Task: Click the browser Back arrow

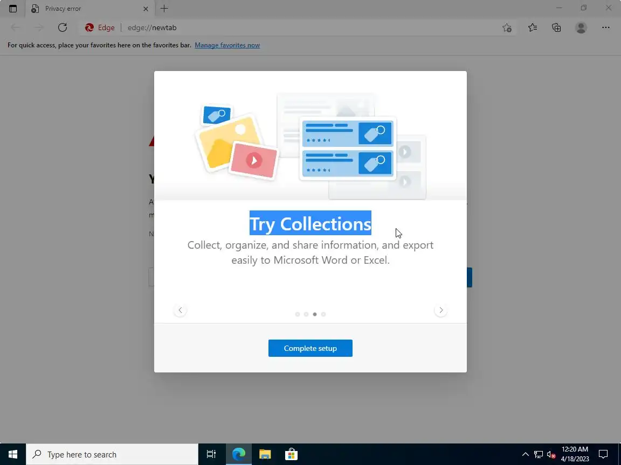Action: pyautogui.click(x=16, y=27)
